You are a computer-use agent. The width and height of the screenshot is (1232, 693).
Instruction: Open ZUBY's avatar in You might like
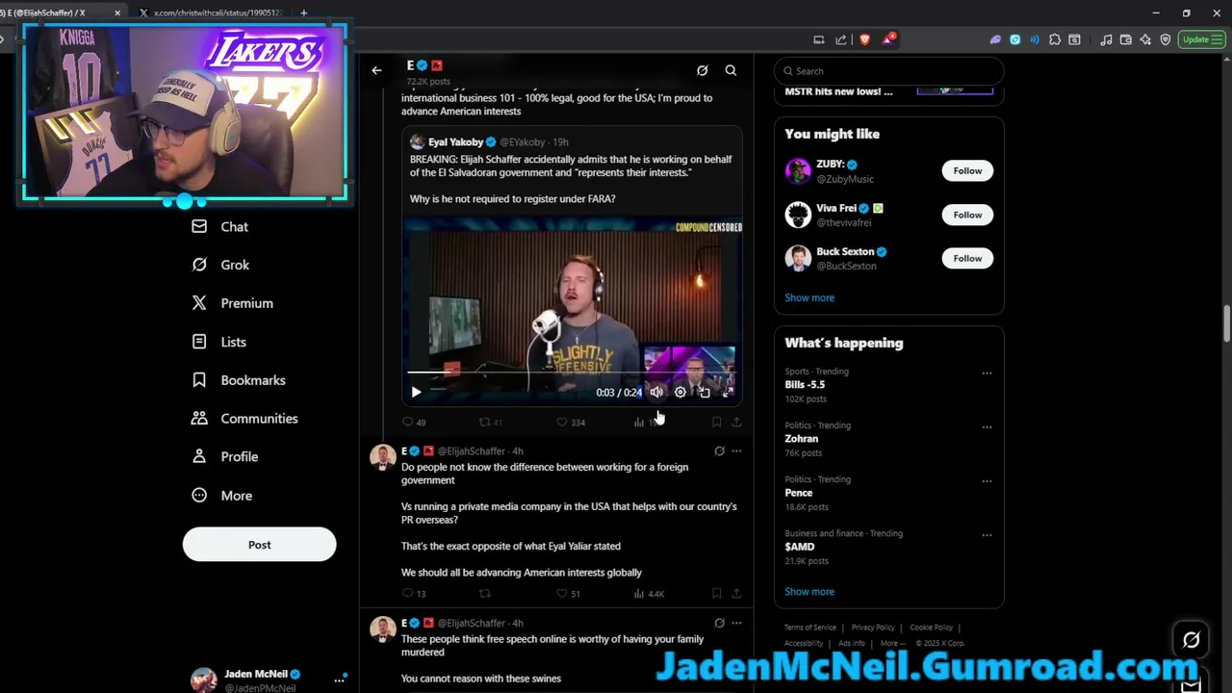point(798,171)
